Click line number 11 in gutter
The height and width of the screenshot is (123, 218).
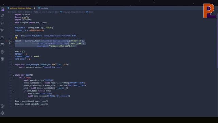tap(11, 41)
